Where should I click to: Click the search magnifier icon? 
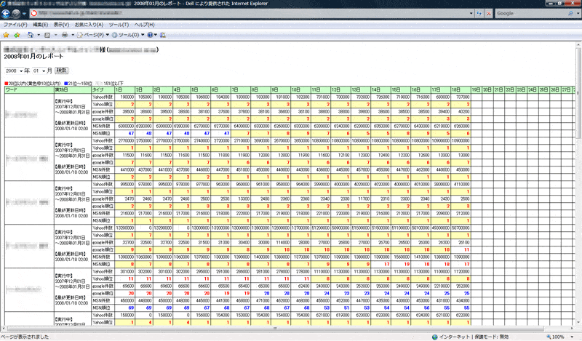point(570,13)
